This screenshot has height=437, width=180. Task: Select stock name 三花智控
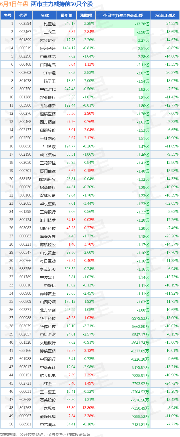[x=48, y=163]
